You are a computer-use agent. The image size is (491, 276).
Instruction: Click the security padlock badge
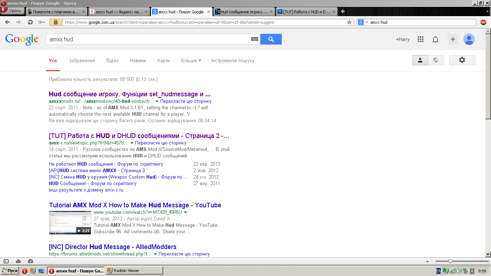[x=56, y=22]
